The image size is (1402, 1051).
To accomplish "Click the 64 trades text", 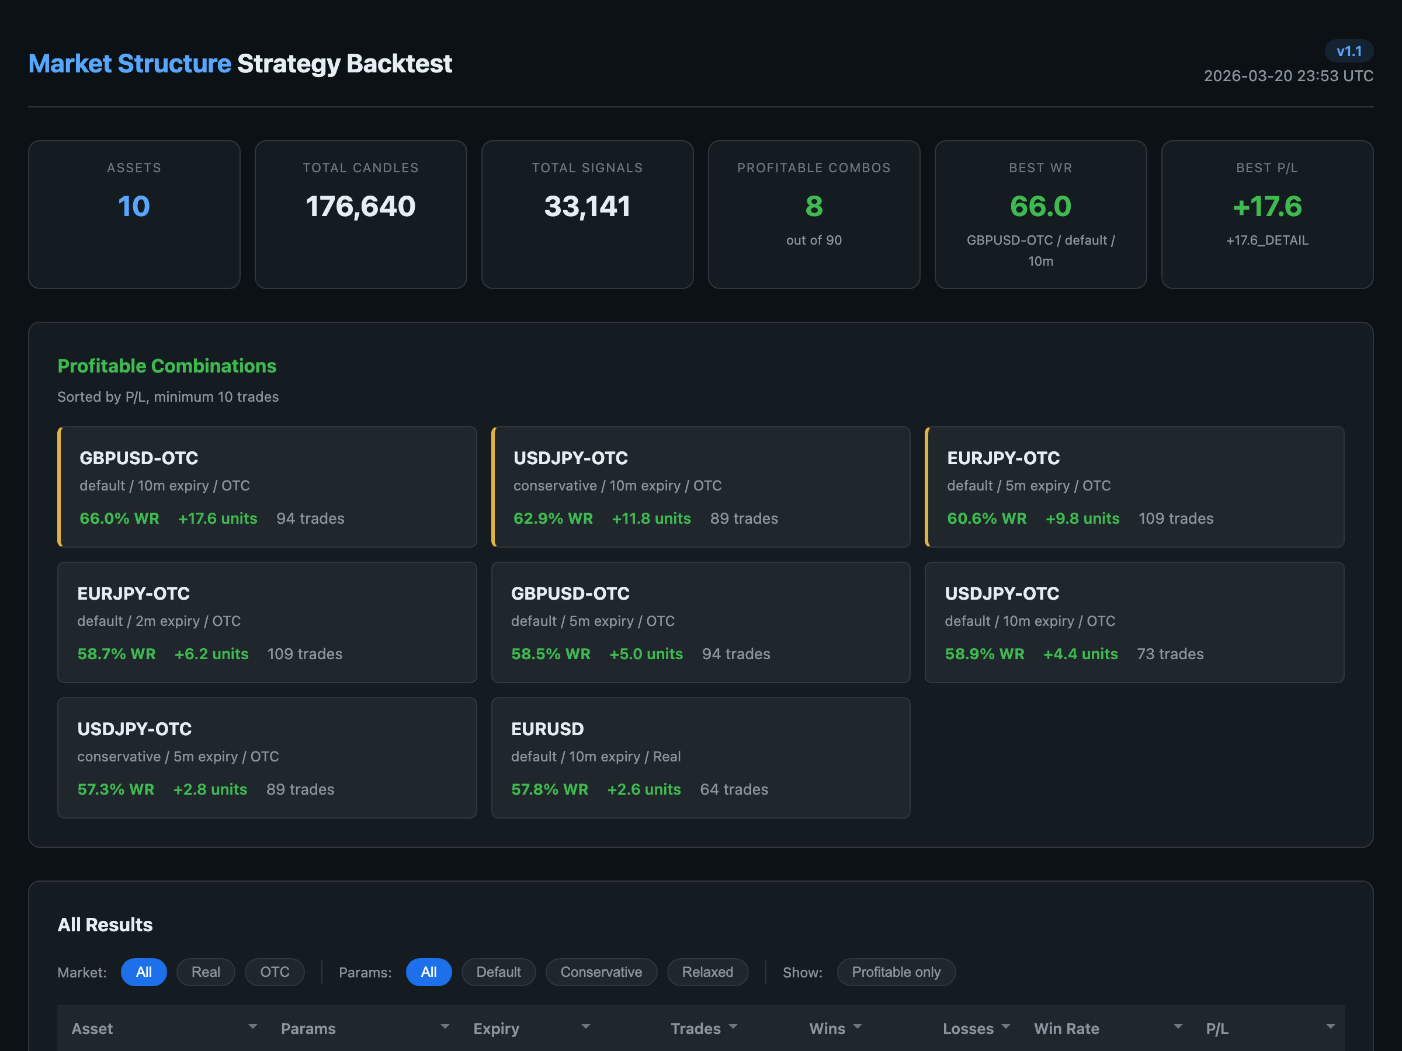I will pos(734,789).
